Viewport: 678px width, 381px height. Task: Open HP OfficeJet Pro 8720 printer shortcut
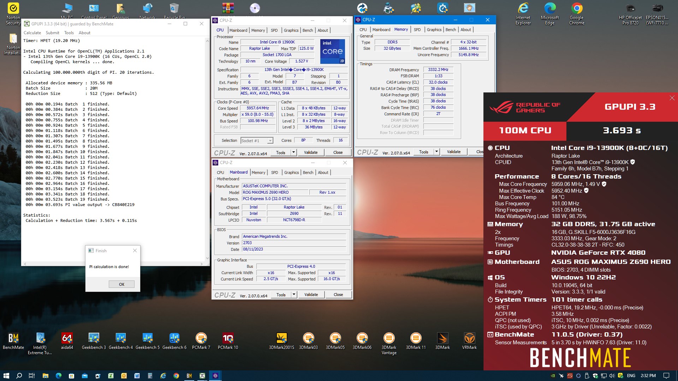coord(630,14)
